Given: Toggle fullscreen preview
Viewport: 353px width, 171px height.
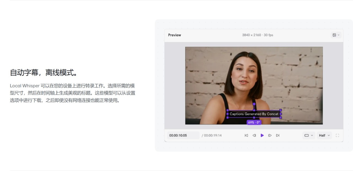Looking at the screenshot, I should click(x=337, y=135).
